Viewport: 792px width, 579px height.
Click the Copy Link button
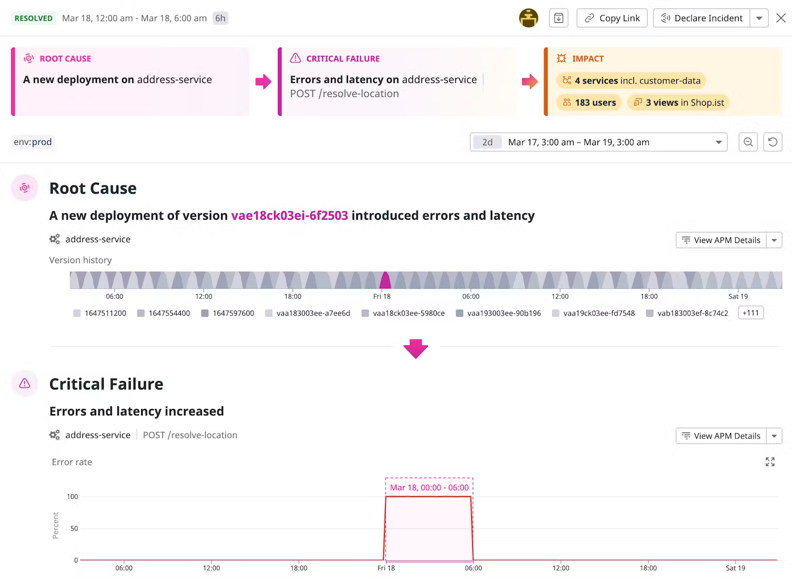tap(612, 17)
